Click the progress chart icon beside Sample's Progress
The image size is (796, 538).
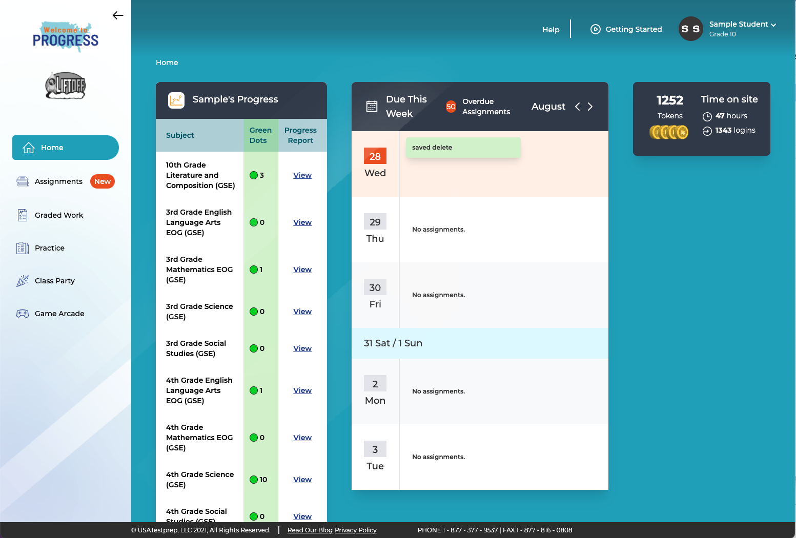click(176, 100)
